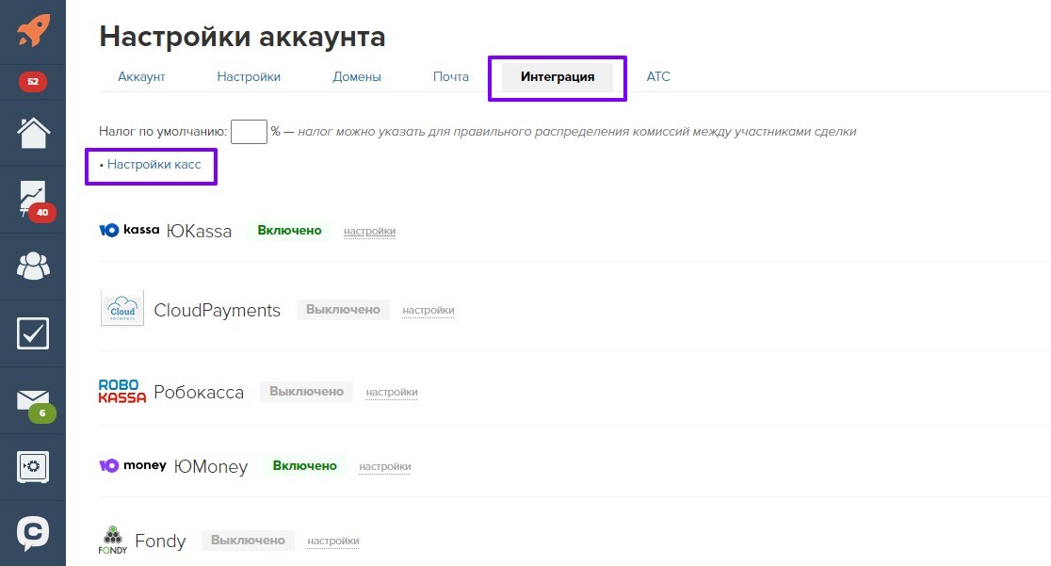This screenshot has height=566, width=1051.
Task: Open the Настройки касс link
Action: tap(154, 165)
